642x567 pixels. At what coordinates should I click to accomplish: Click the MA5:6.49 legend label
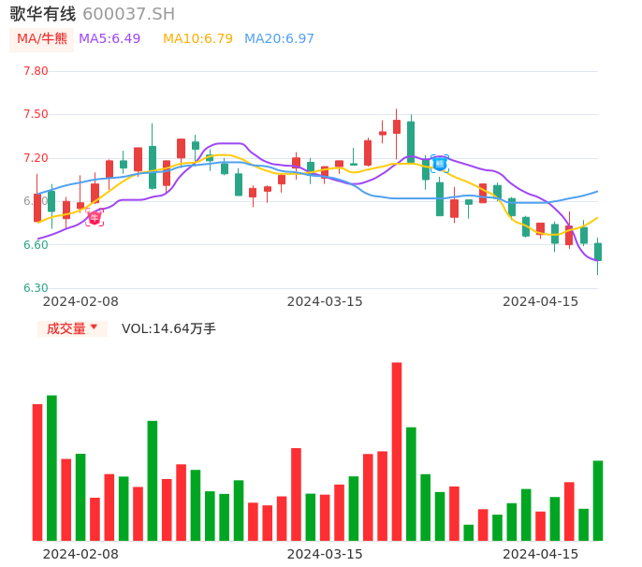[109, 39]
